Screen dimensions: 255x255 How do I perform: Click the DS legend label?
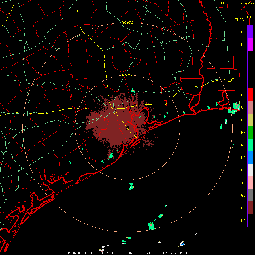(x=243, y=170)
